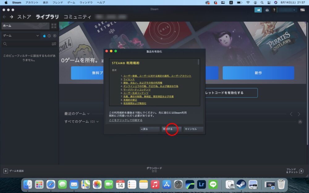Expand the 最近のゲーム section chevron
Screen dimensions: 309x193
tap(88, 114)
